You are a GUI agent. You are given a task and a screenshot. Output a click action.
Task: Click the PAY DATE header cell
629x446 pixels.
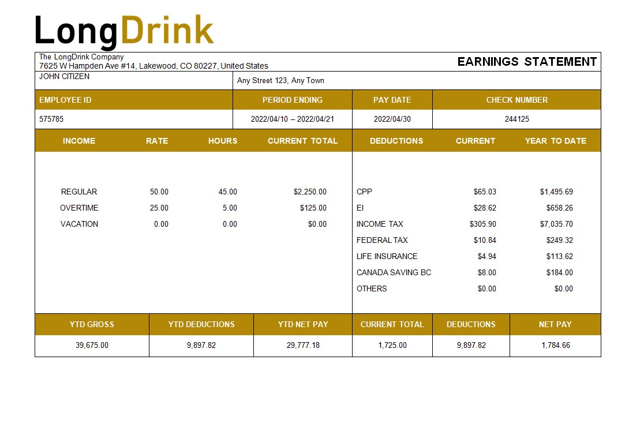point(392,99)
